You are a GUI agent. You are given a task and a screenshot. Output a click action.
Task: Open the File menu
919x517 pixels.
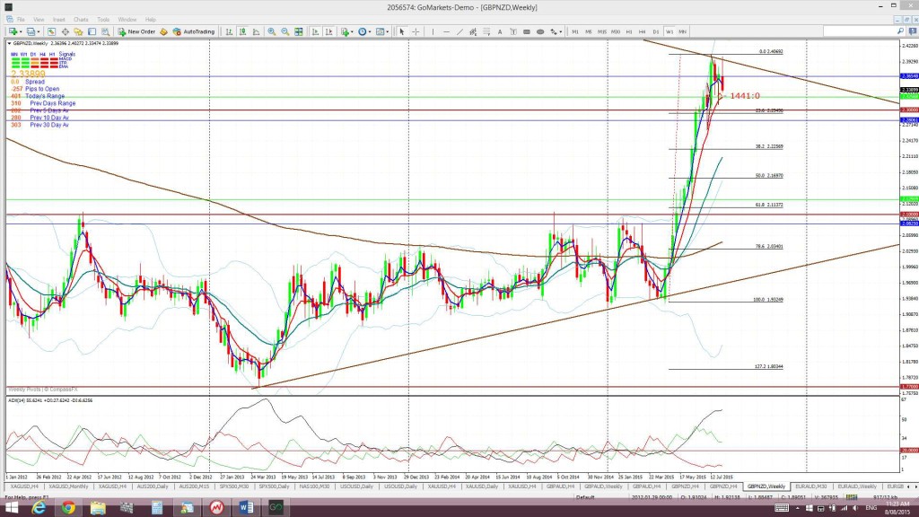tap(22, 20)
